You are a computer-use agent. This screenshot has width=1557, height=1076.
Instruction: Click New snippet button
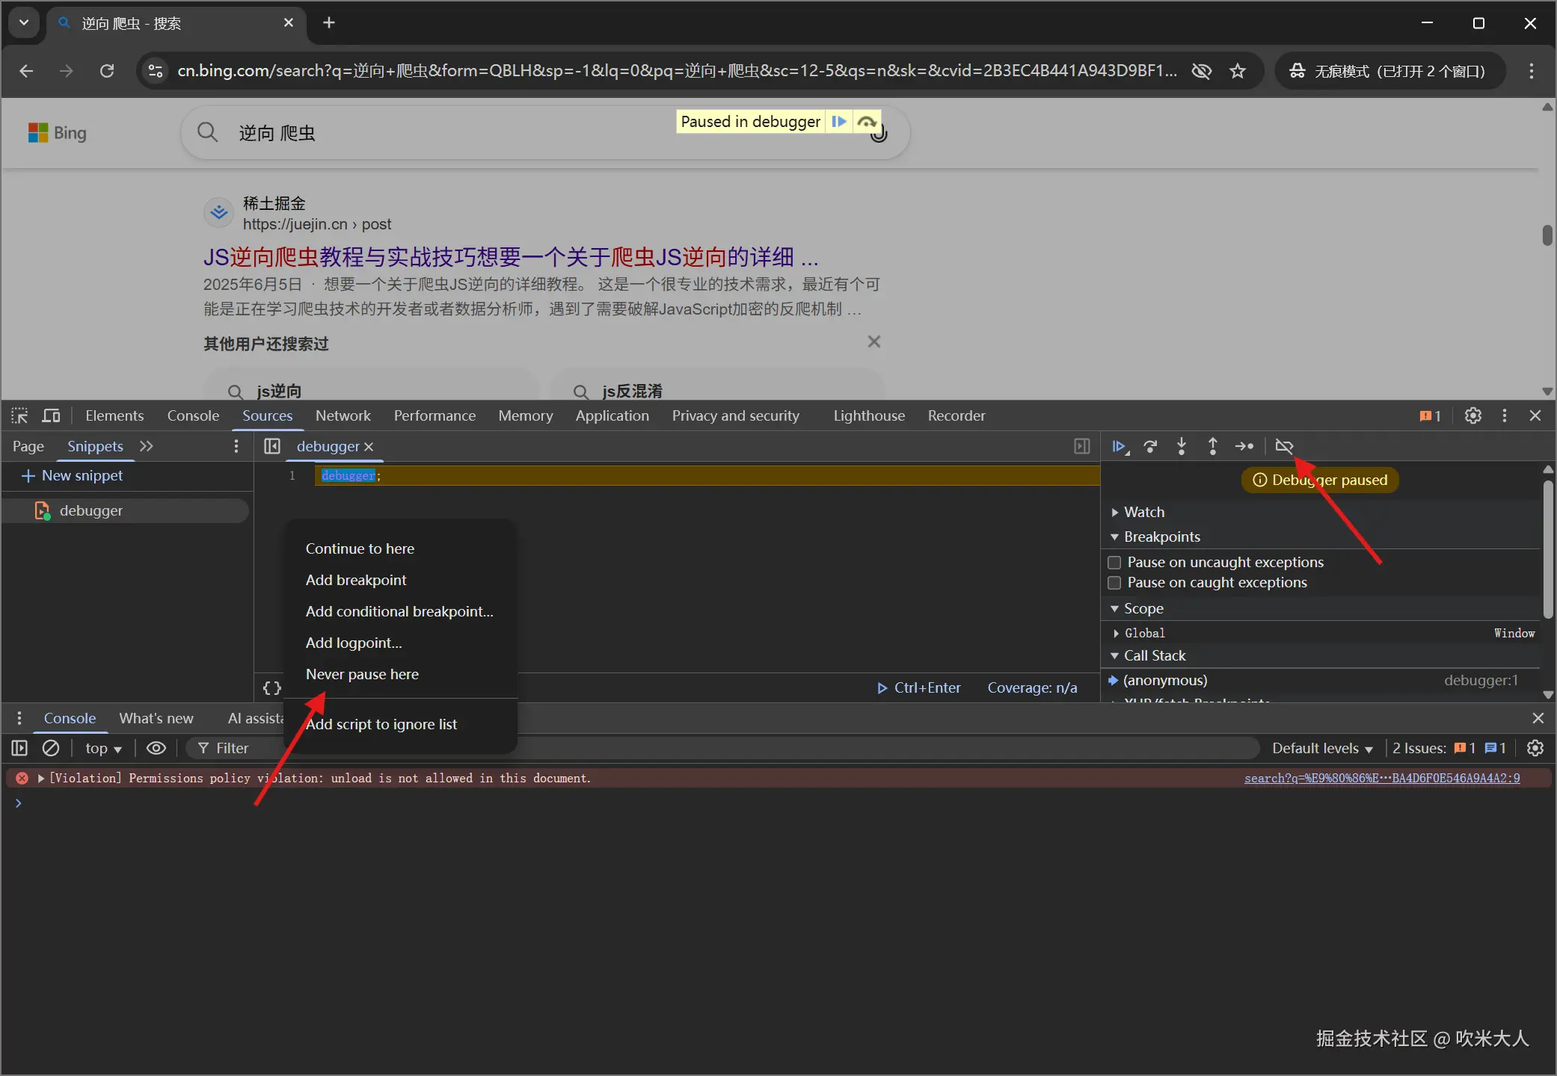73,475
